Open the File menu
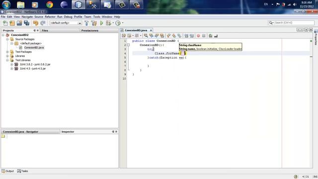This screenshot has height=179, width=318. (x=3, y=17)
